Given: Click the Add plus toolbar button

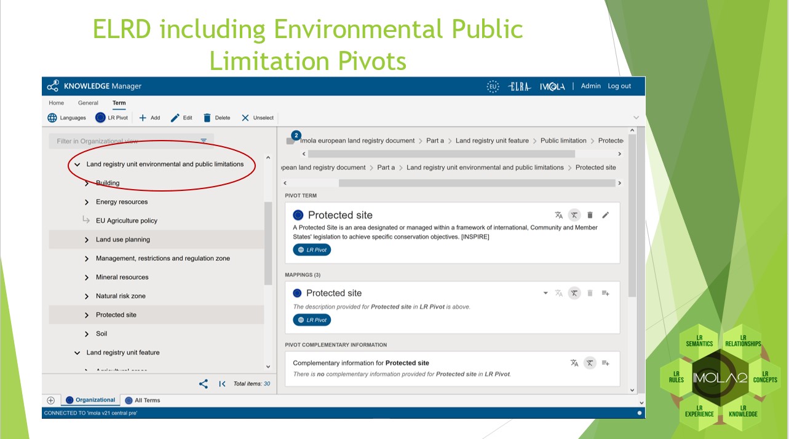Looking at the screenshot, I should pos(149,118).
